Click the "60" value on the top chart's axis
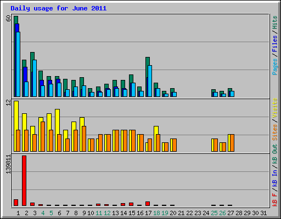Screen dimensions: 281x219 tap(8, 18)
